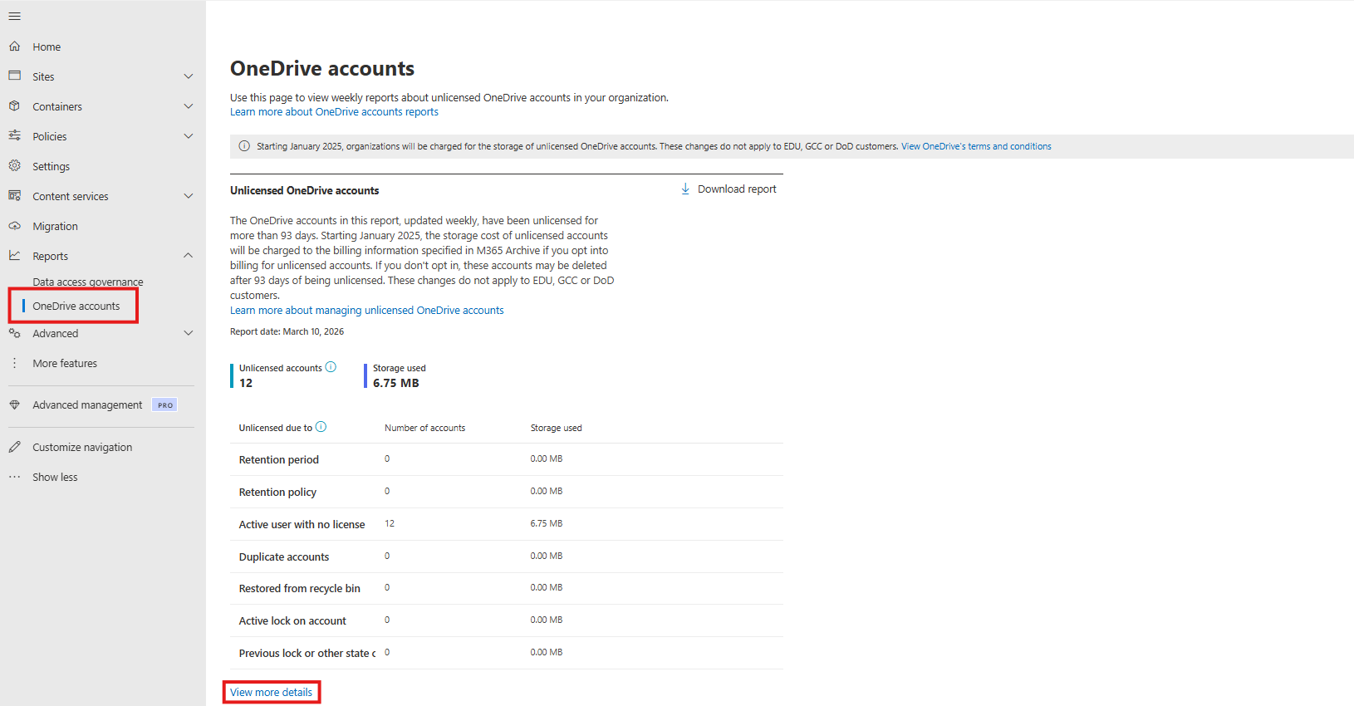Select the Active lock on account row
The width and height of the screenshot is (1354, 706).
507,620
